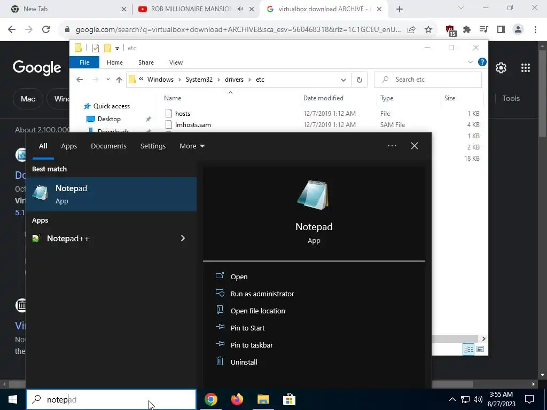The height and width of the screenshot is (410, 547).
Task: Open Explorer help question mark icon
Action: point(482,62)
